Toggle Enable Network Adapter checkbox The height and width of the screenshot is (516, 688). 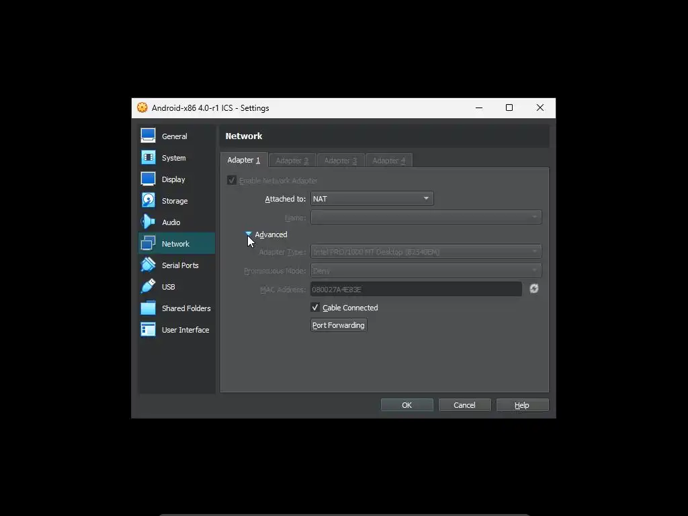pos(232,180)
